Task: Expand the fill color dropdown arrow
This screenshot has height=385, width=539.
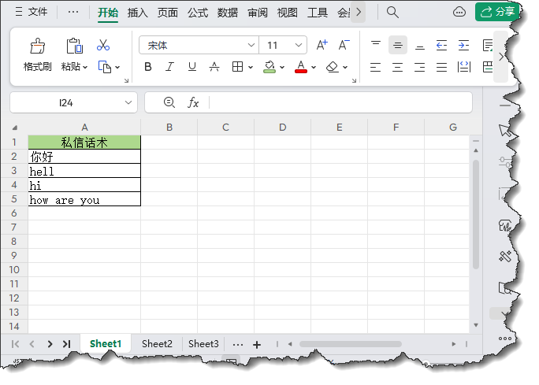Action: tap(282, 67)
